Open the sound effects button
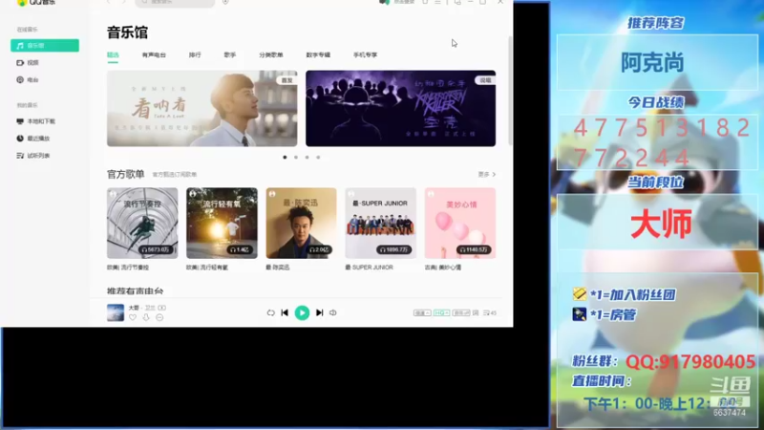 (461, 313)
